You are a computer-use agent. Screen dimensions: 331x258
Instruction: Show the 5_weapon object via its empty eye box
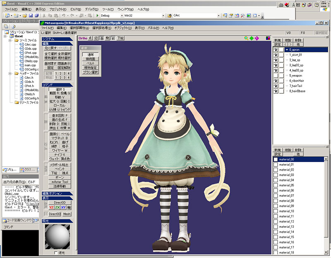point(276,76)
